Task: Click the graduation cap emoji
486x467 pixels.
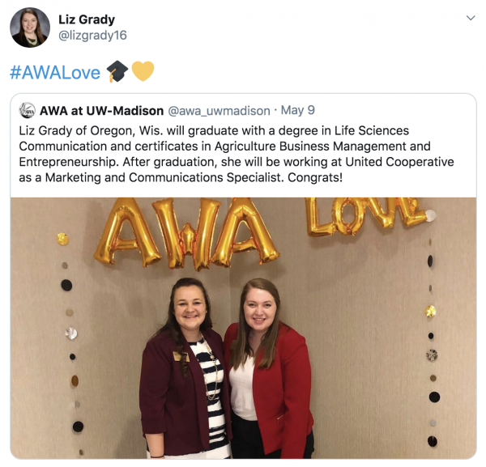Action: pos(117,71)
